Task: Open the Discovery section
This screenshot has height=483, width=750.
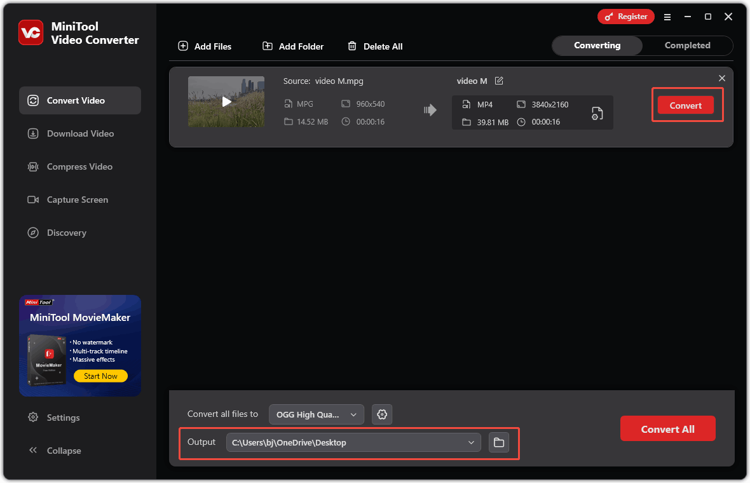Action: point(80,233)
